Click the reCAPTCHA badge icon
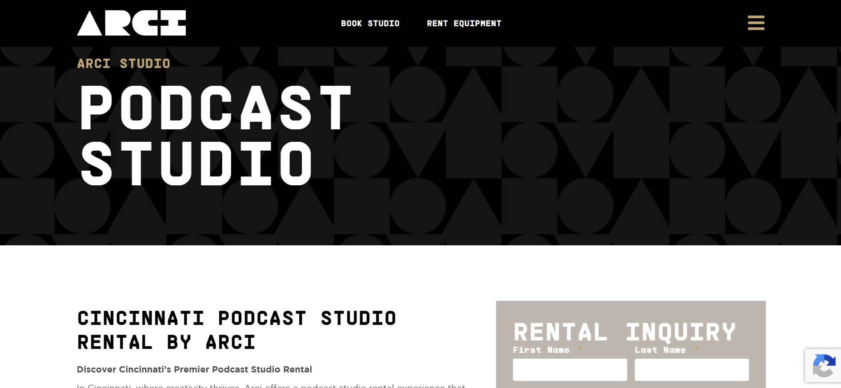Screen dimensions: 841x388 coord(824,365)
